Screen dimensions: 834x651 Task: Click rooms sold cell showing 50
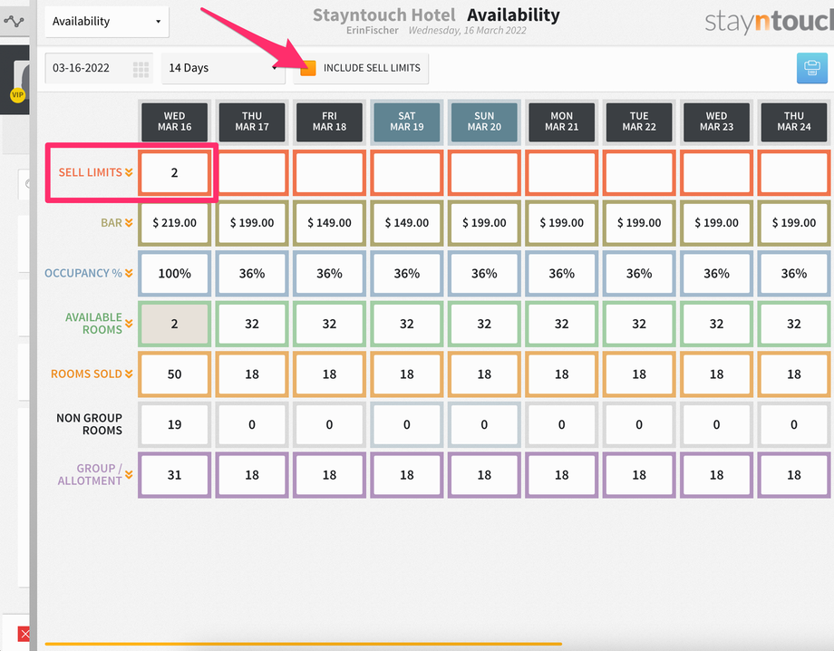coord(174,374)
